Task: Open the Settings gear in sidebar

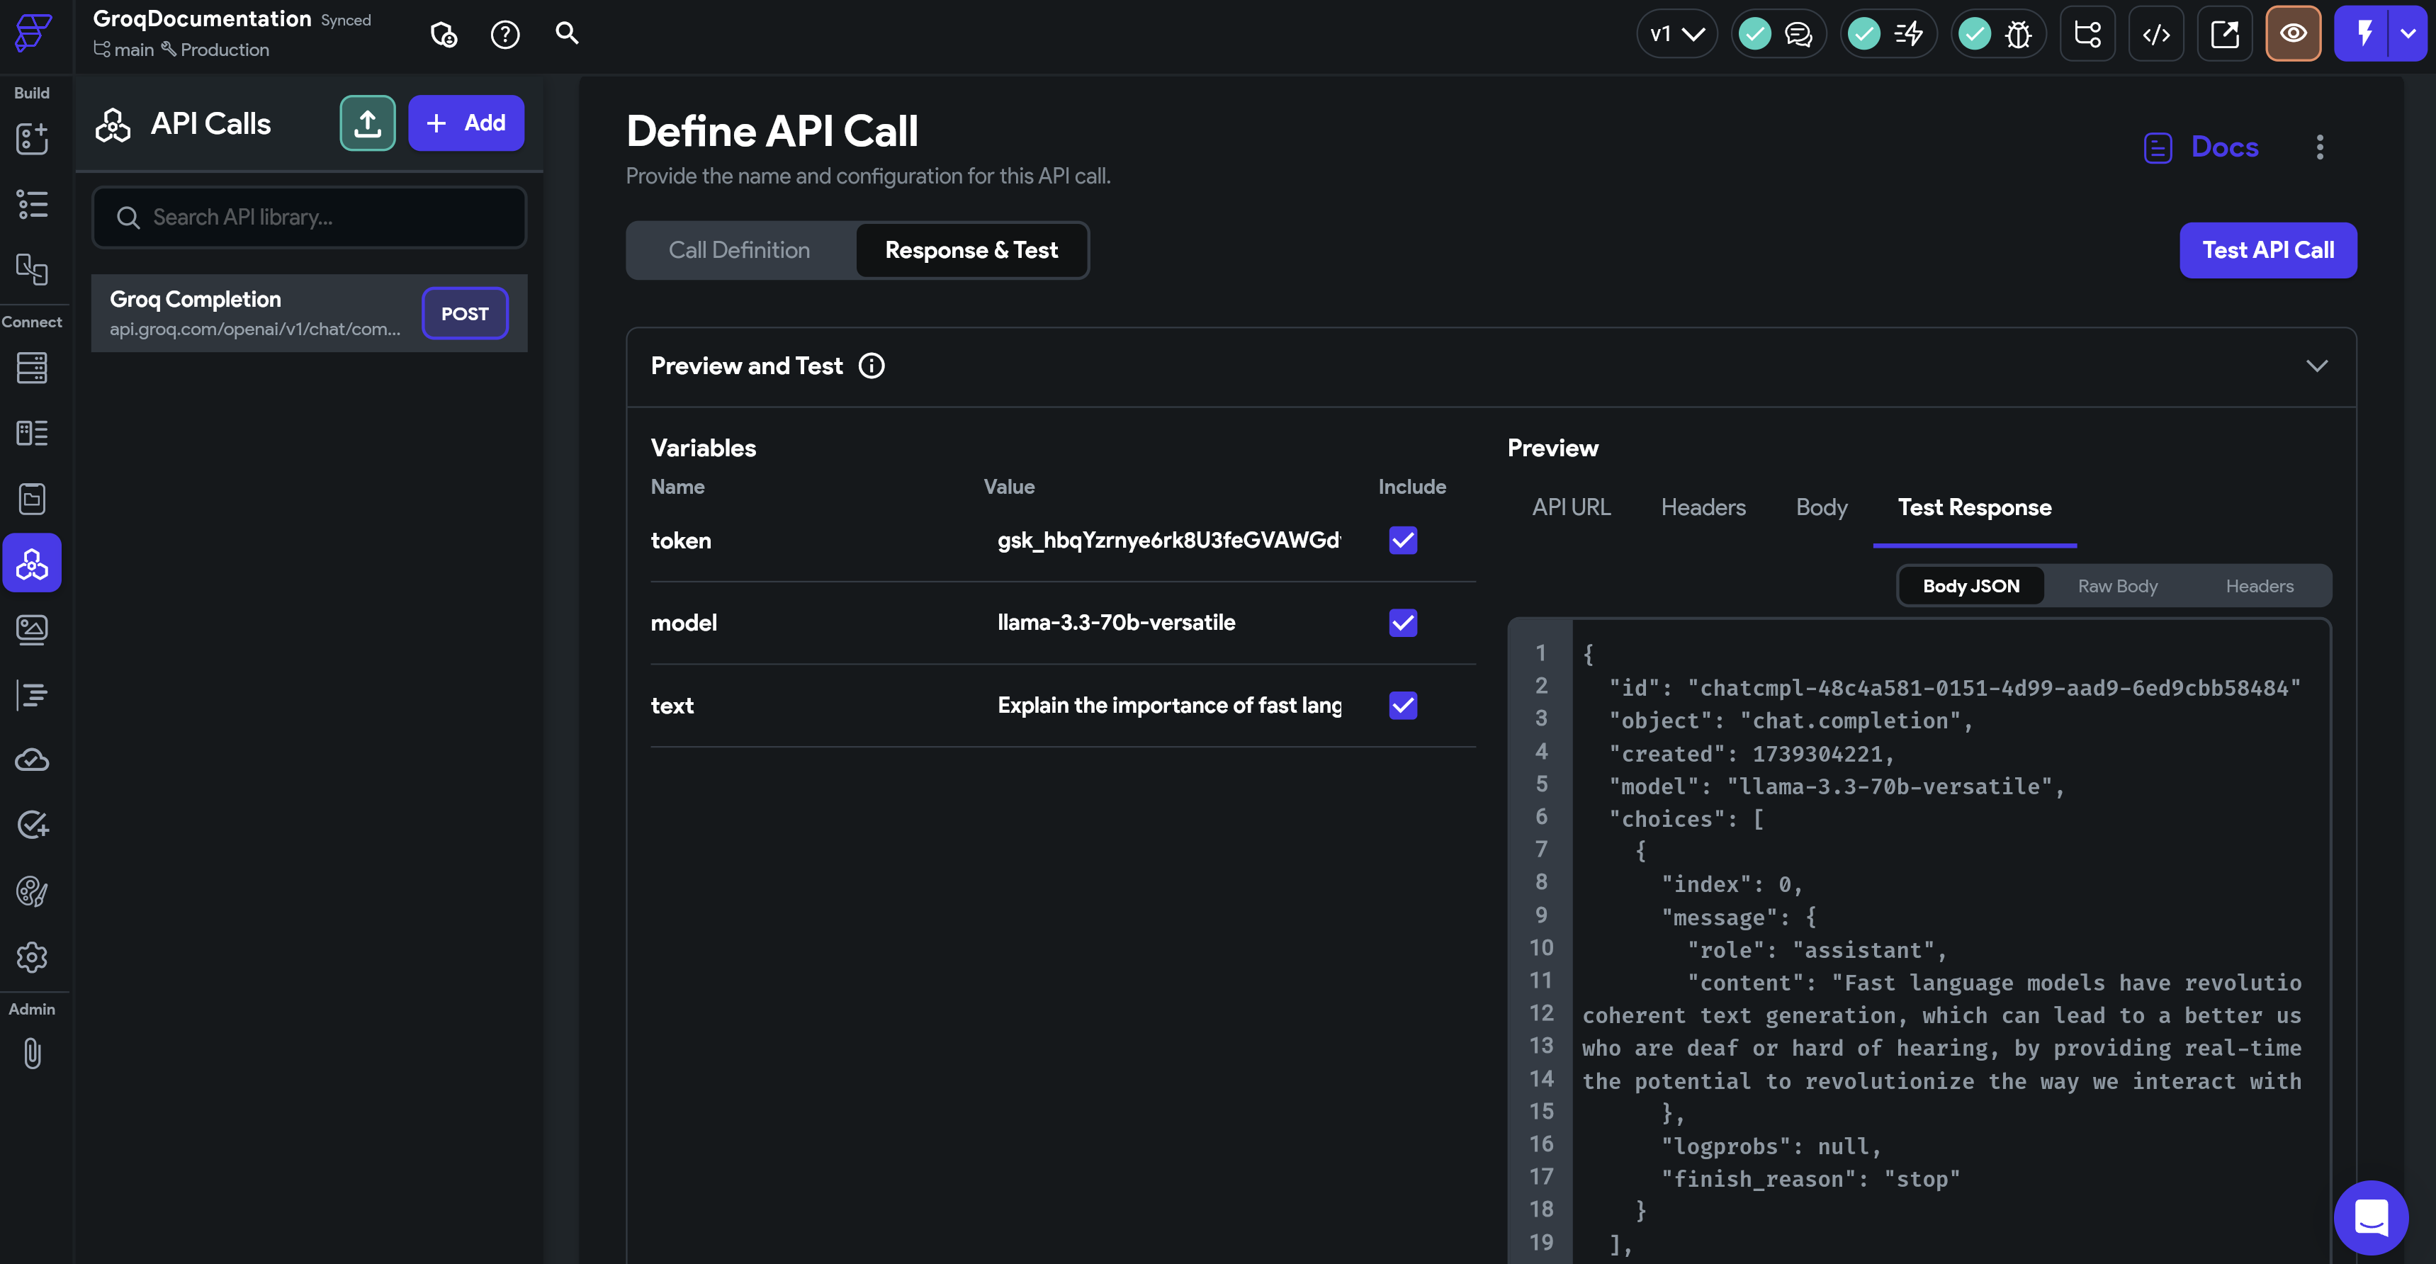Action: [x=32, y=957]
